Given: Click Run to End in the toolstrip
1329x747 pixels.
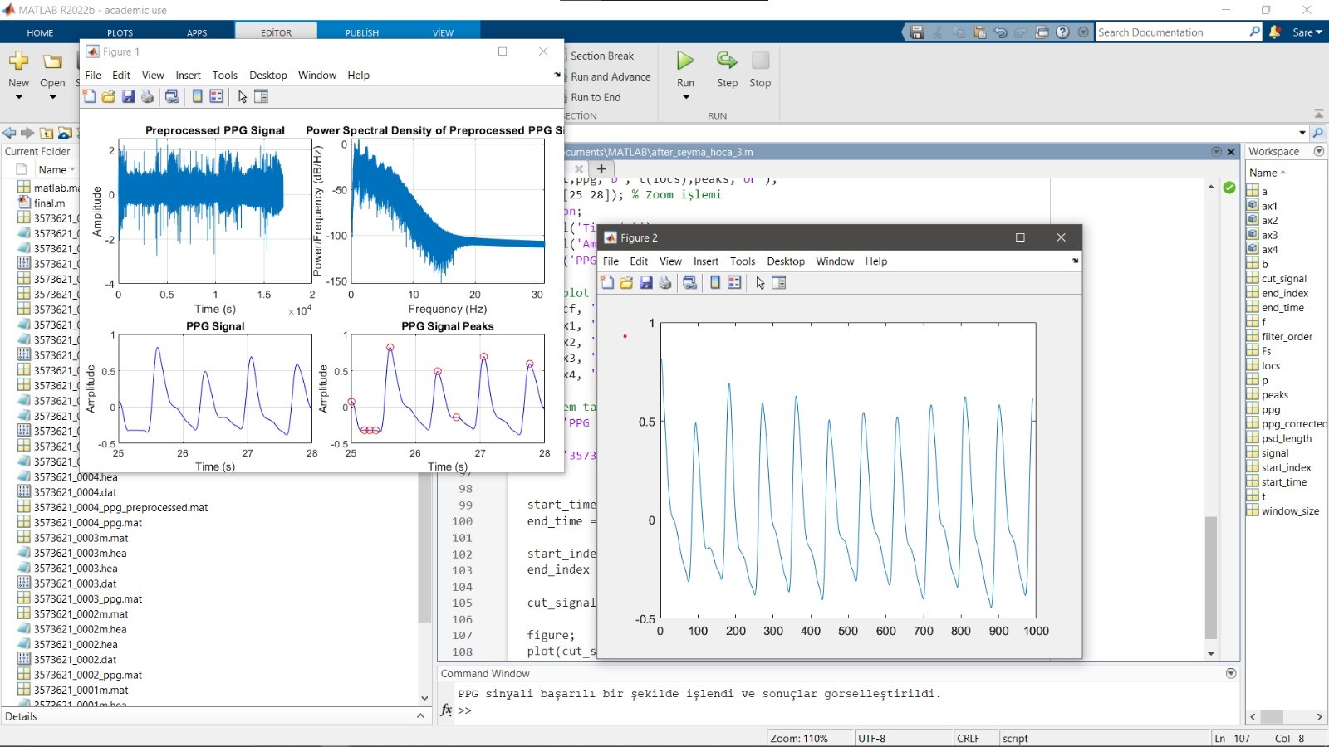Looking at the screenshot, I should pyautogui.click(x=596, y=97).
